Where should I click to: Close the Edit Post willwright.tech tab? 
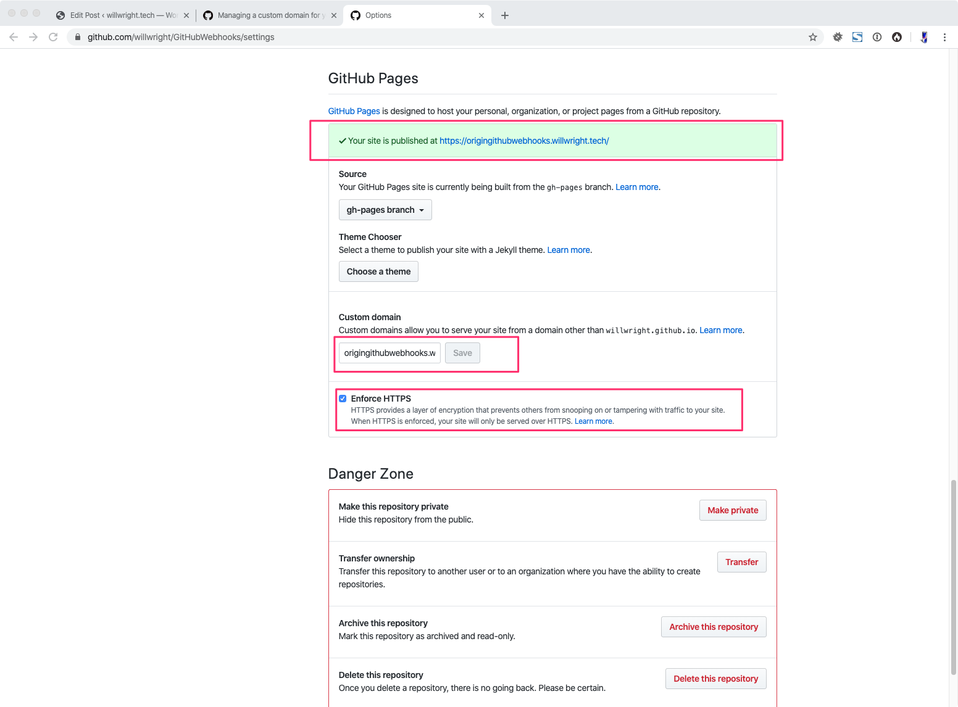point(186,15)
